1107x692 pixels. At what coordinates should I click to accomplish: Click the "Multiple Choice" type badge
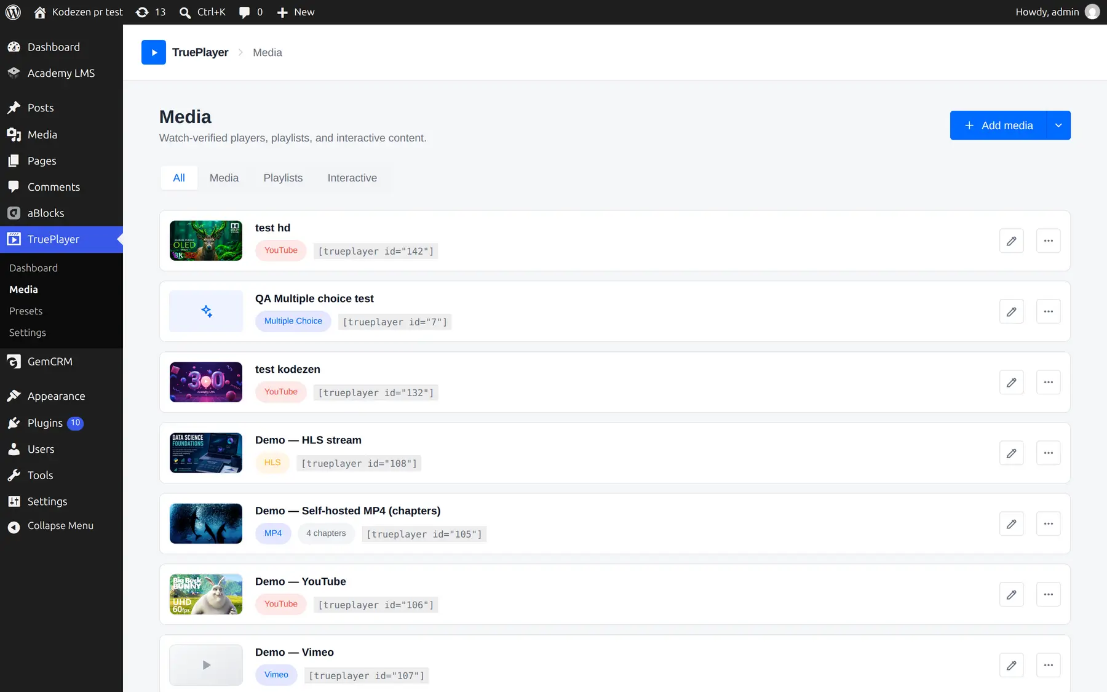[x=293, y=321]
